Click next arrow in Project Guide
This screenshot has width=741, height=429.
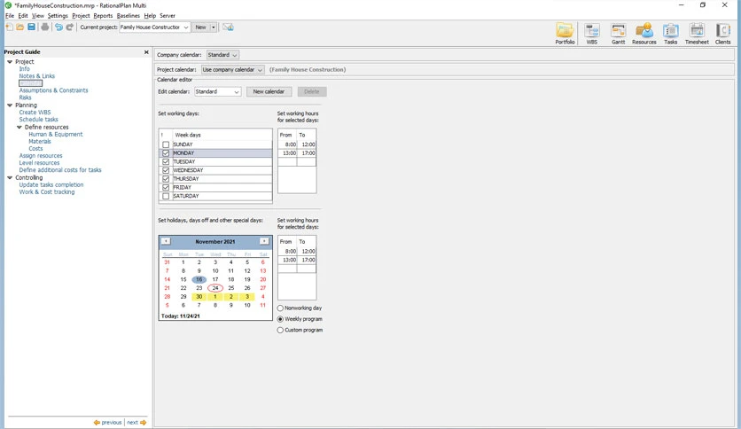click(x=136, y=423)
